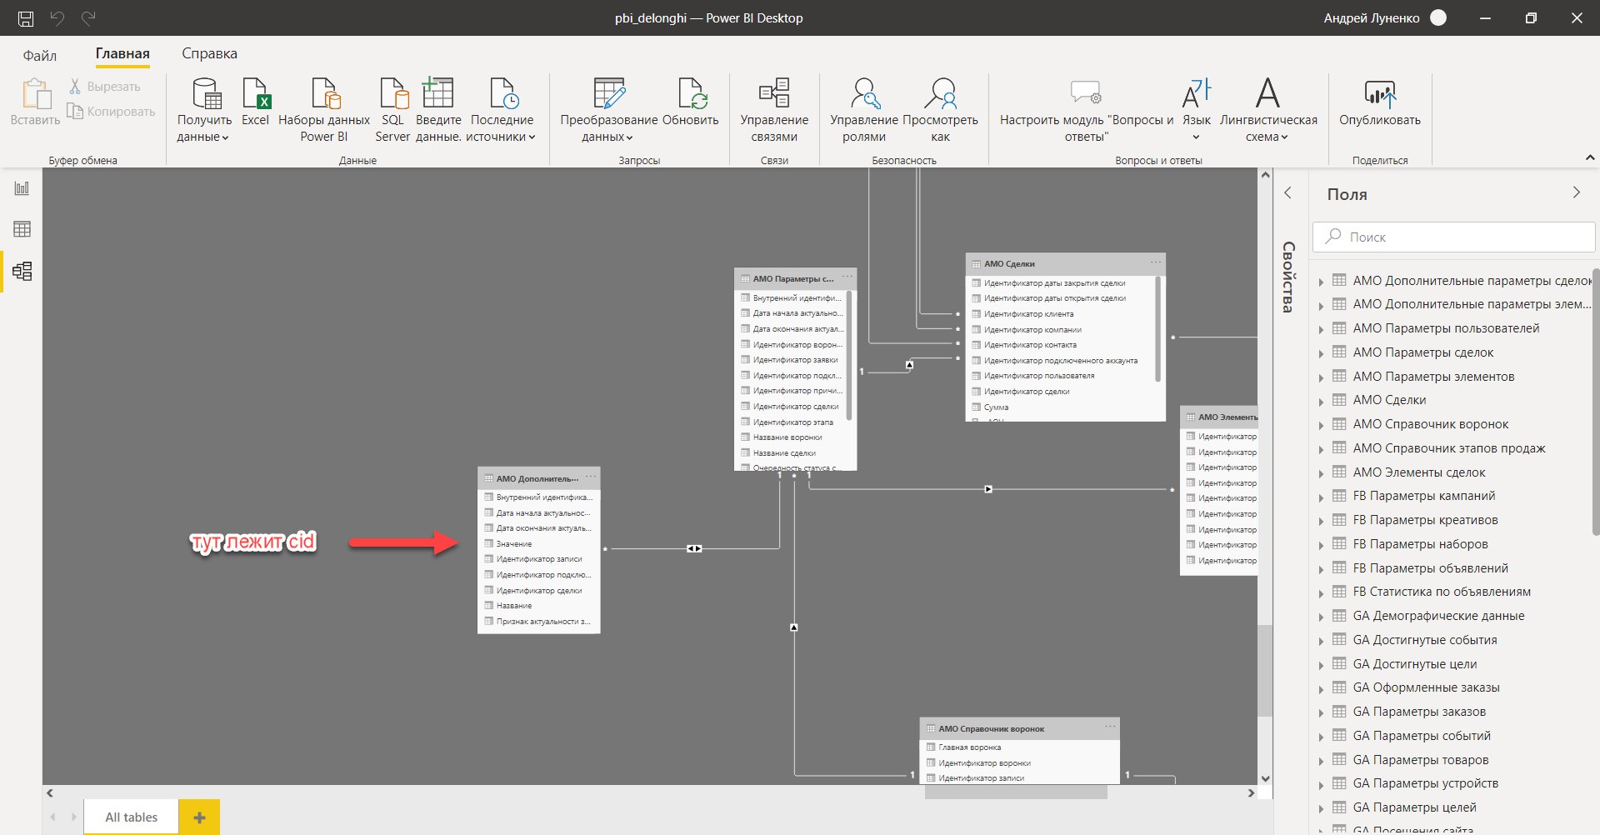This screenshot has height=835, width=1600.
Task: Open Наборы данных Power BI
Action: (324, 109)
